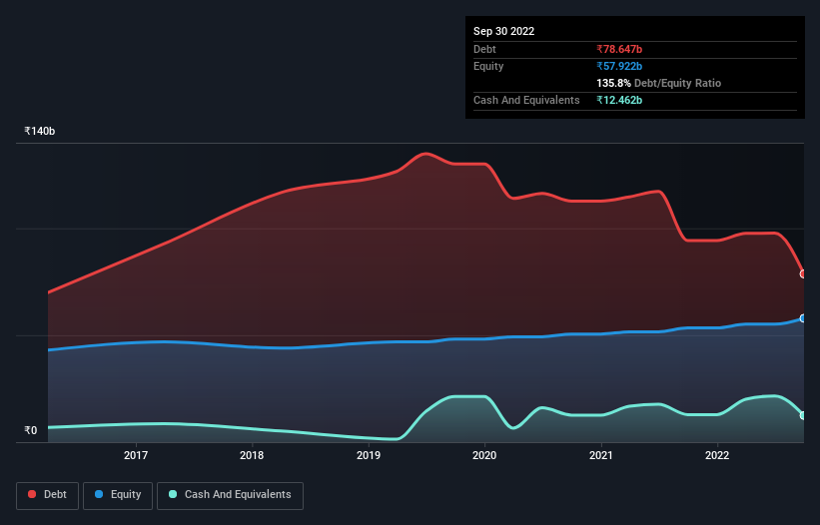Viewport: 820px width, 525px height.
Task: Click the Sep 30 2022 tooltip date
Action: pos(503,31)
